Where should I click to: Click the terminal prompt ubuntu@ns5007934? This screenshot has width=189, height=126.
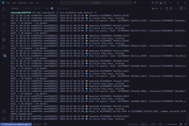click(21, 13)
